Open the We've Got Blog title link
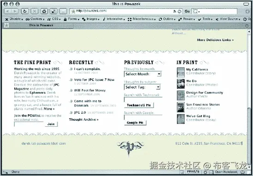 198,116
